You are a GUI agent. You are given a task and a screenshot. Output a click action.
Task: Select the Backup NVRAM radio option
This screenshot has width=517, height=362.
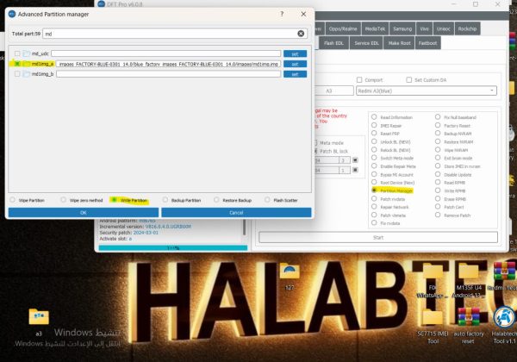438,134
